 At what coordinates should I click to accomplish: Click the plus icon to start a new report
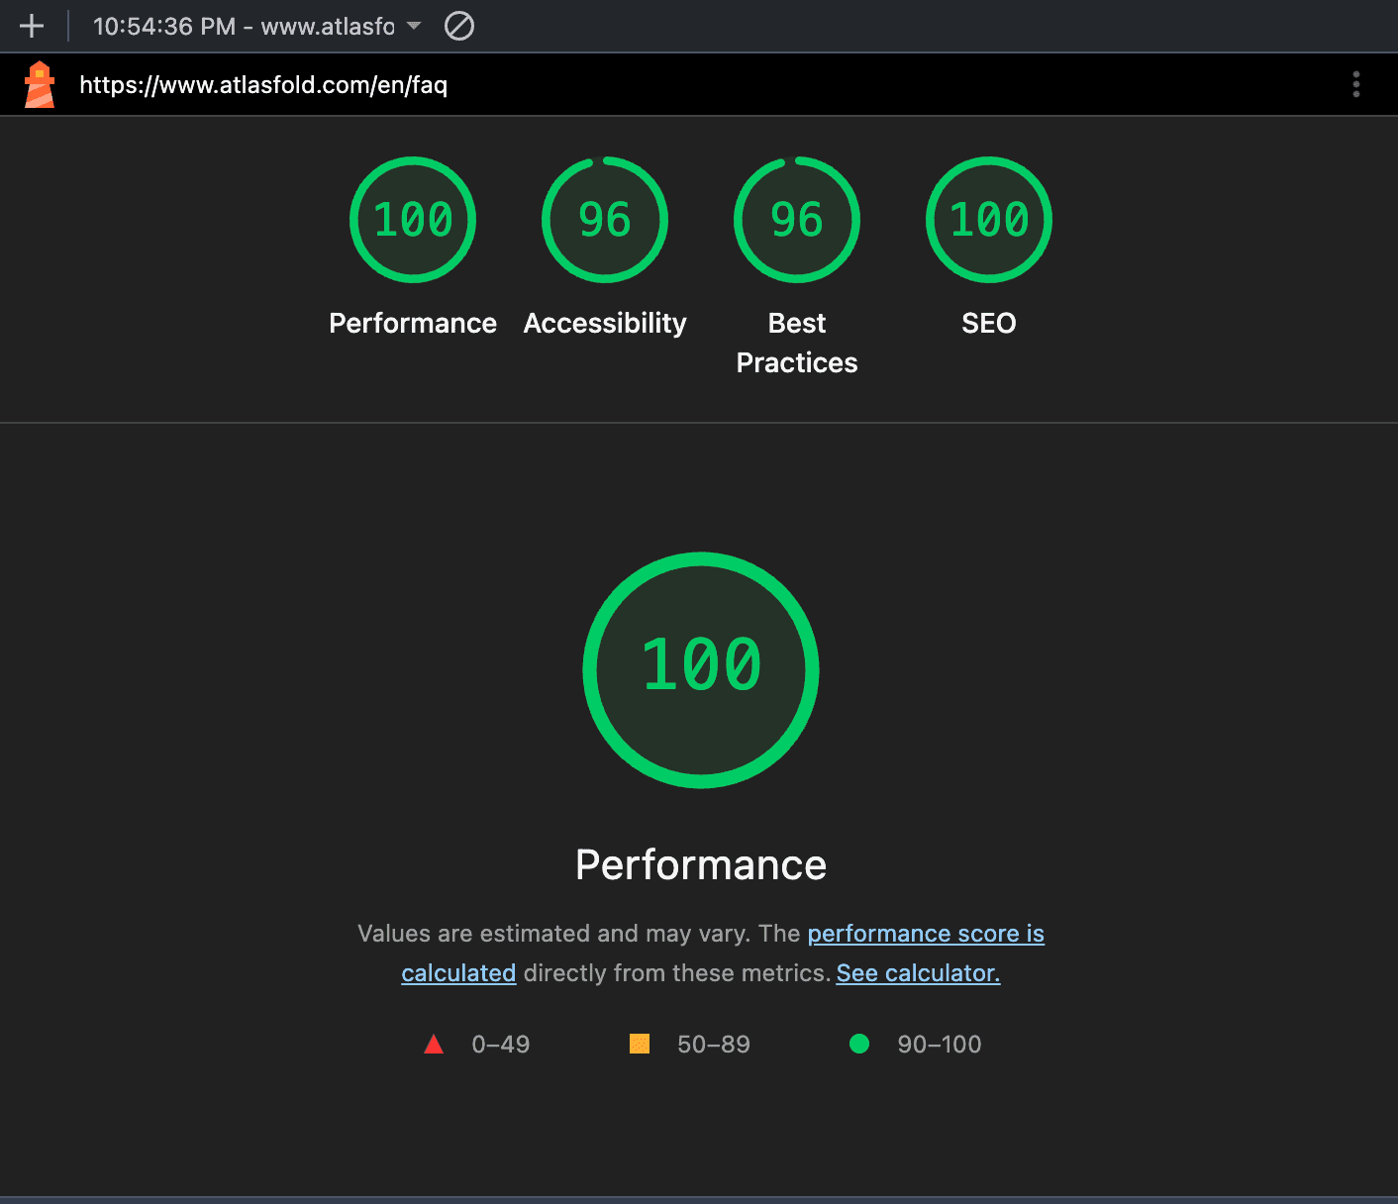click(x=32, y=26)
